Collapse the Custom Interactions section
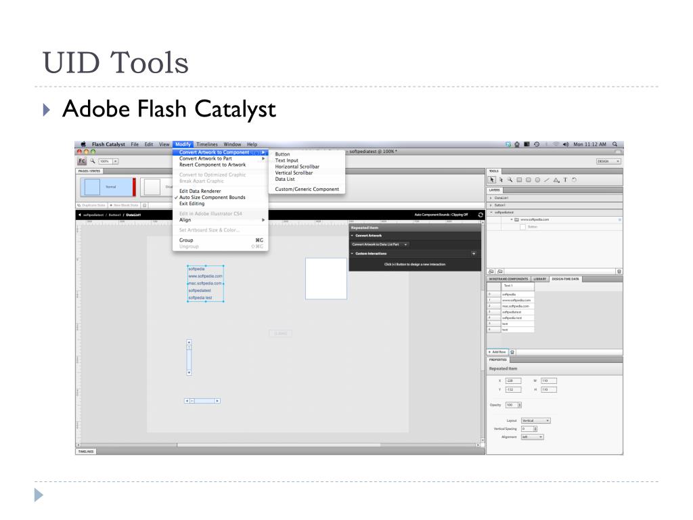693x520 pixels. [x=352, y=254]
